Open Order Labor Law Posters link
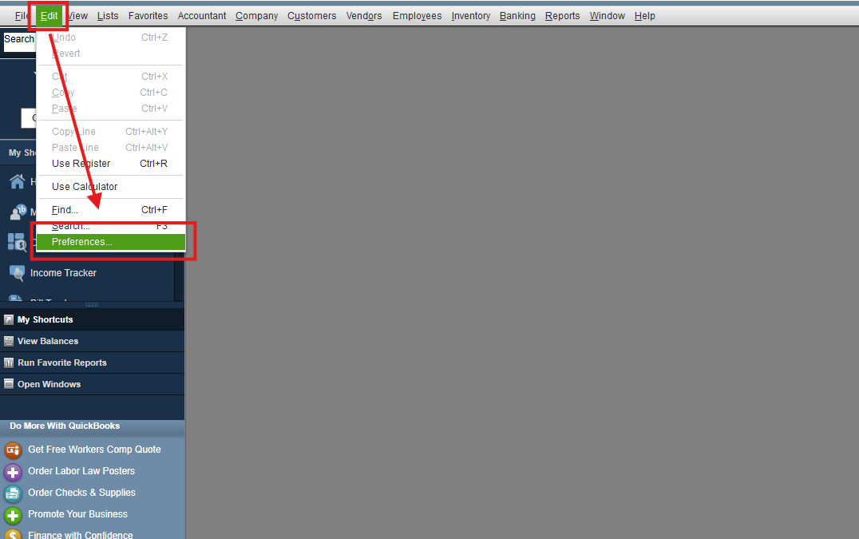Viewport: 859px width, 539px height. (81, 470)
